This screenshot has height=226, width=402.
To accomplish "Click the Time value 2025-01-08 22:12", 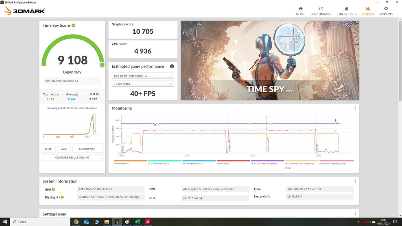I will pyautogui.click(x=320, y=190).
